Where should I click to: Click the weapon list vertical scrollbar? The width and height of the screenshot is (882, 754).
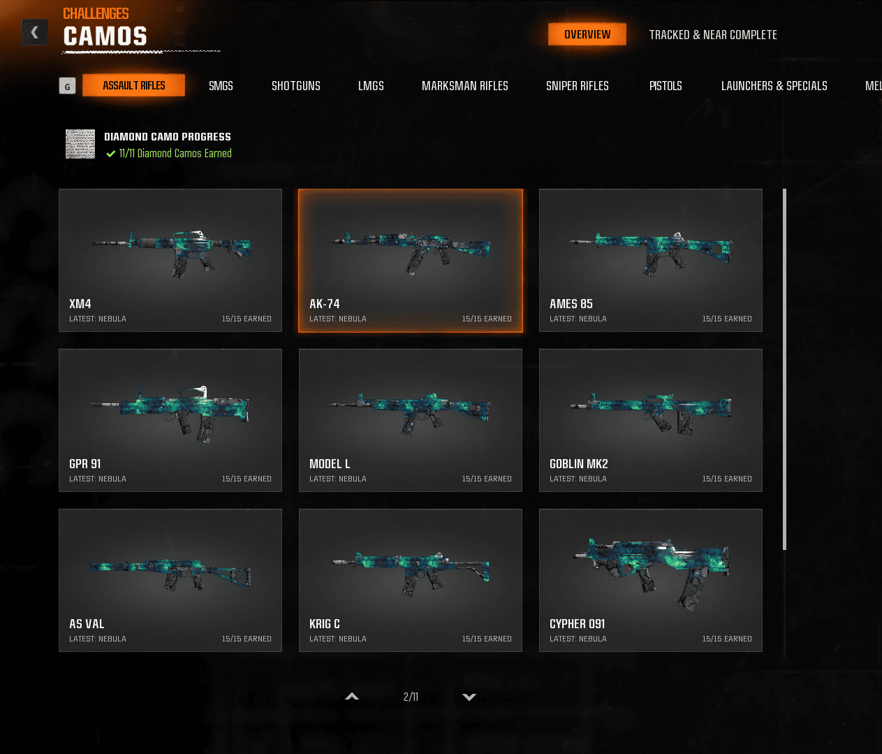click(x=784, y=369)
